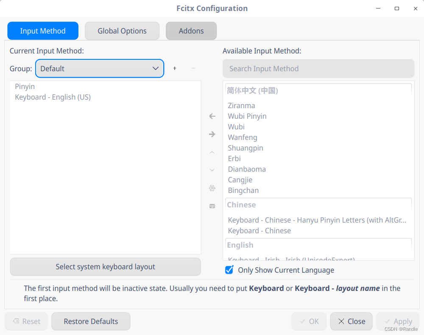Select Pinyin in current input methods

[106, 87]
